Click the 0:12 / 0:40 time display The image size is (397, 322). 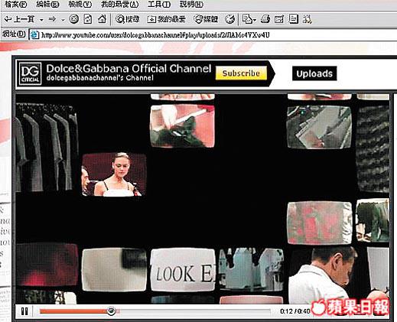tap(295, 311)
